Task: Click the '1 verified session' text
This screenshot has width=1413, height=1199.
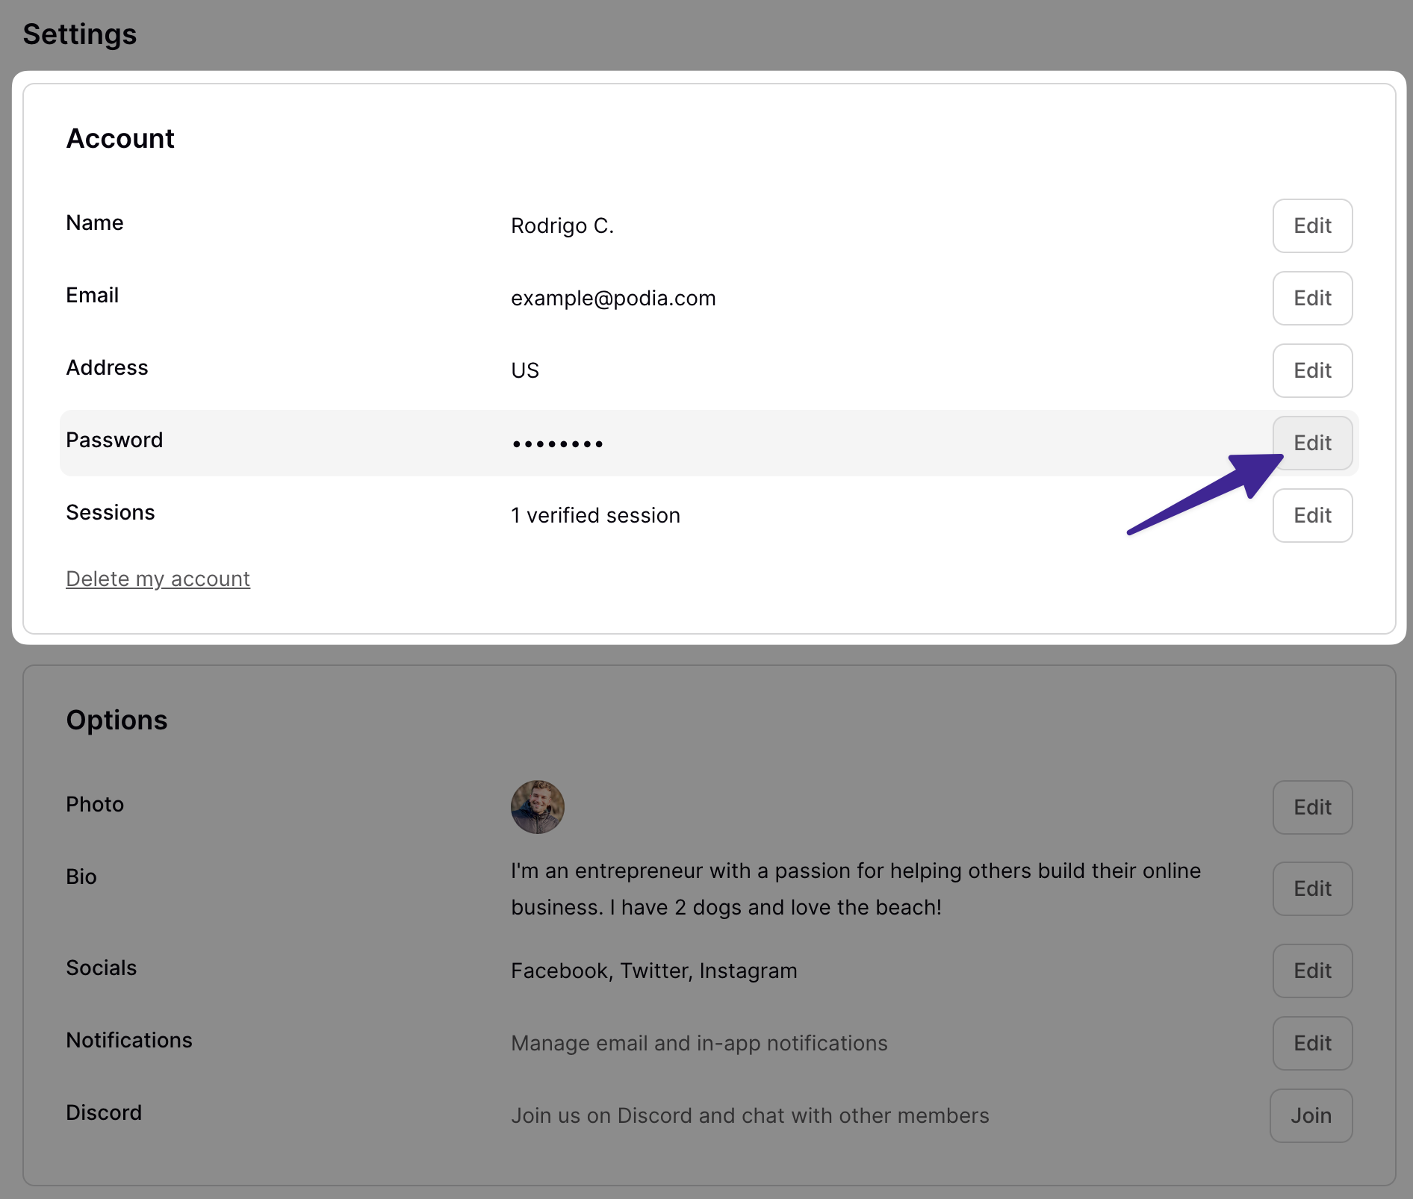Action: tap(594, 515)
